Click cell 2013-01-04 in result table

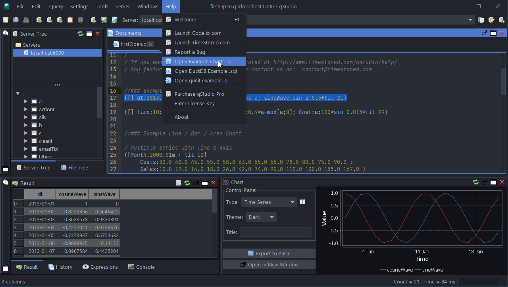[40, 227]
